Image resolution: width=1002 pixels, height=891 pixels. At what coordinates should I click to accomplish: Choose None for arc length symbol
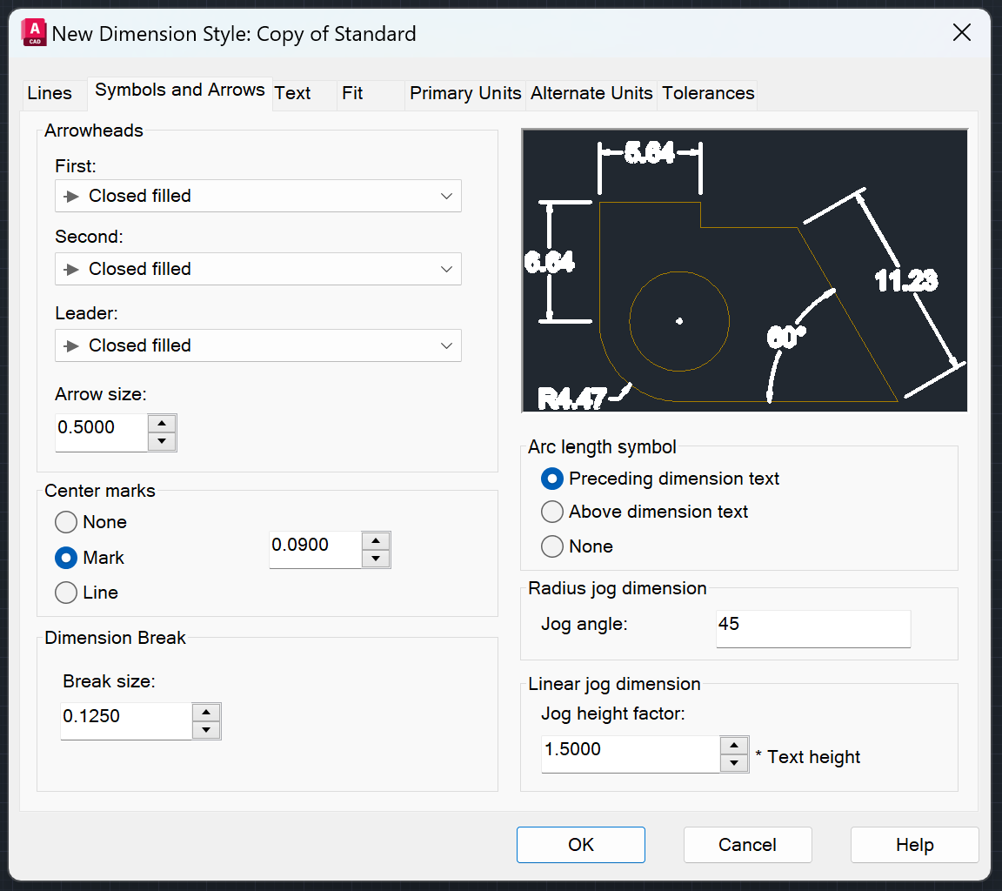[552, 546]
